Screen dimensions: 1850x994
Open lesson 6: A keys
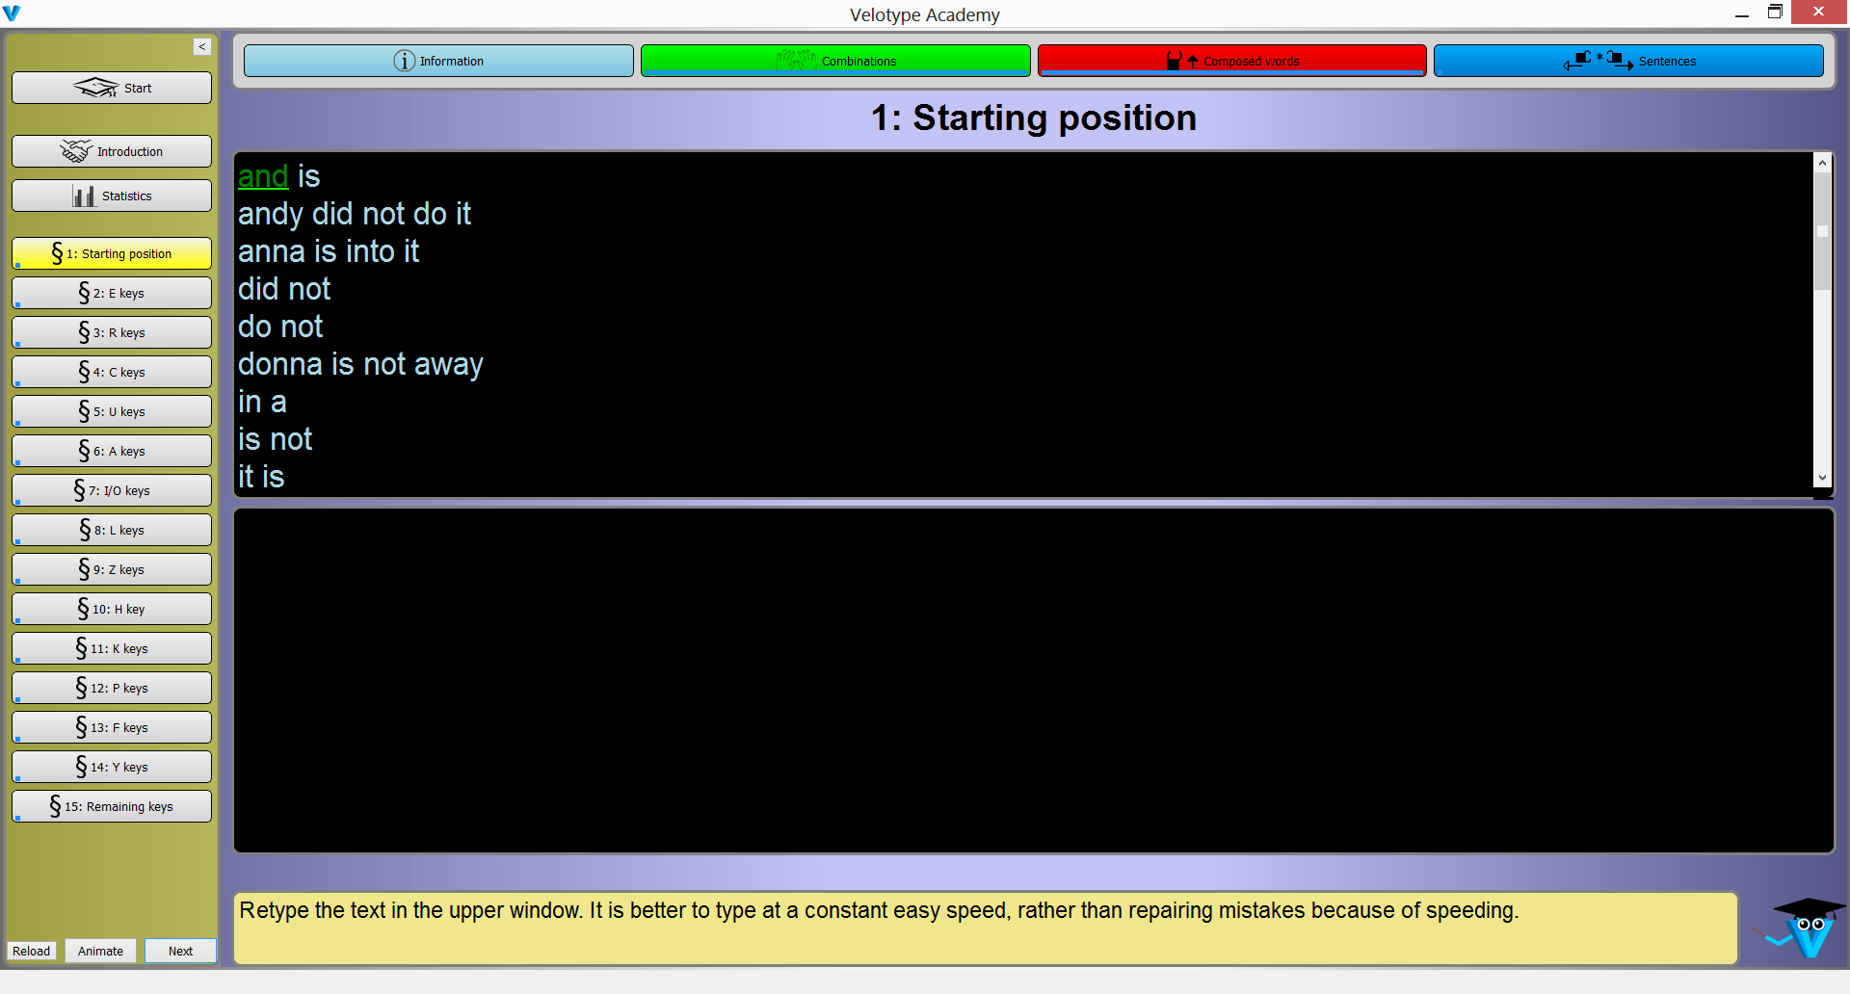[x=112, y=451]
